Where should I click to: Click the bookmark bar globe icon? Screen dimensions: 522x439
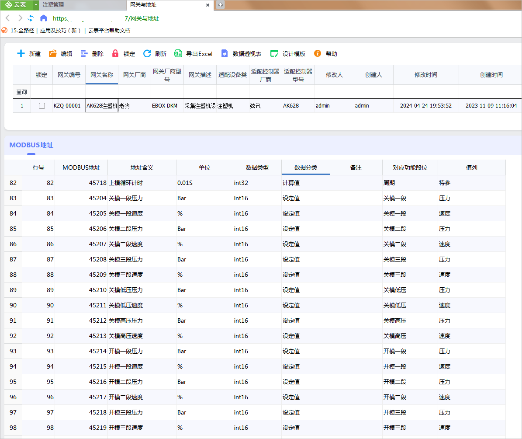pyautogui.click(x=4, y=30)
